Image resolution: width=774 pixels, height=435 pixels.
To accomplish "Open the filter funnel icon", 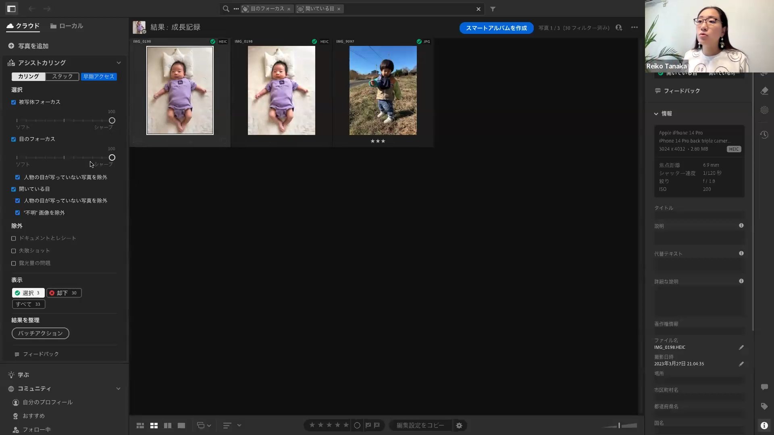I will [x=493, y=9].
